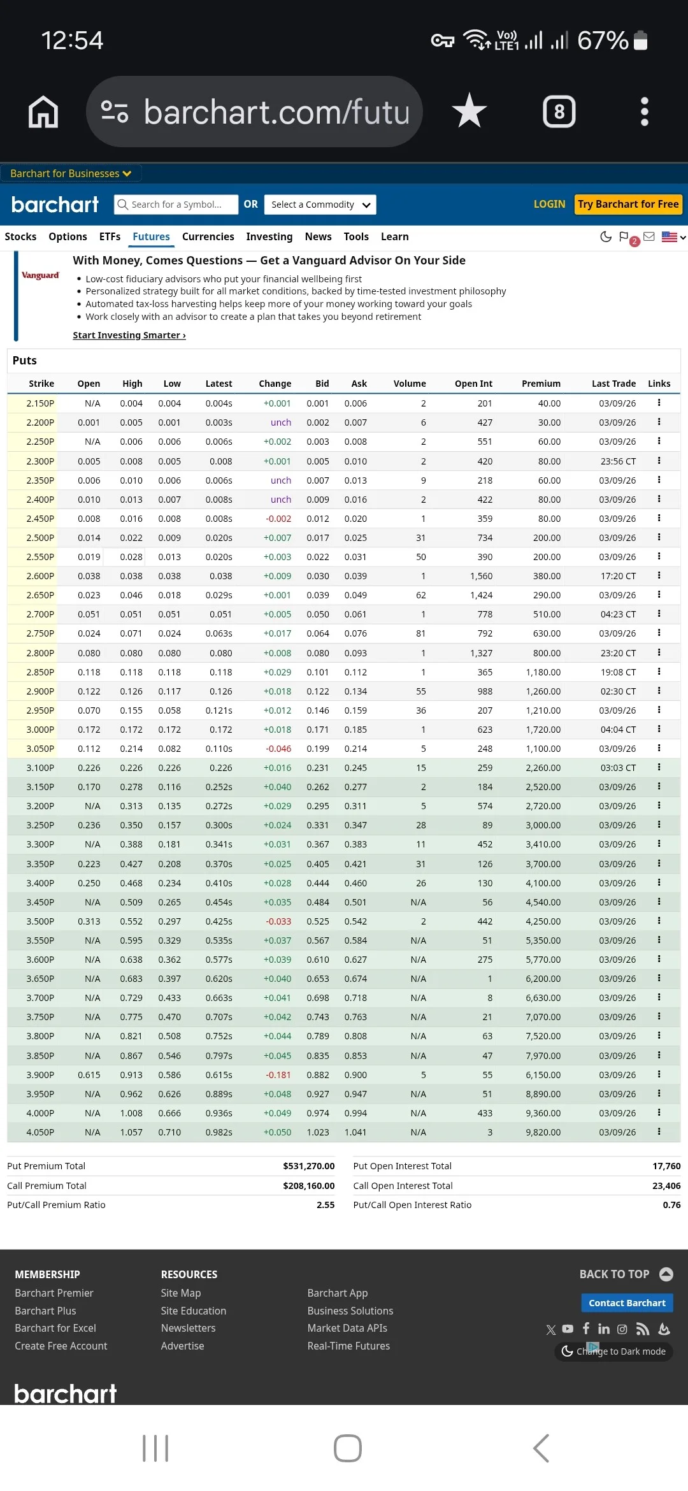Image resolution: width=688 pixels, height=1491 pixels.
Task: Focus the Search for a Symbol field
Action: click(176, 205)
